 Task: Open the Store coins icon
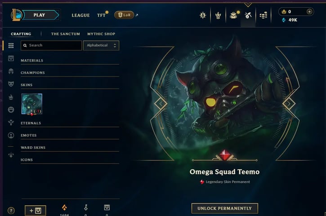[263, 15]
